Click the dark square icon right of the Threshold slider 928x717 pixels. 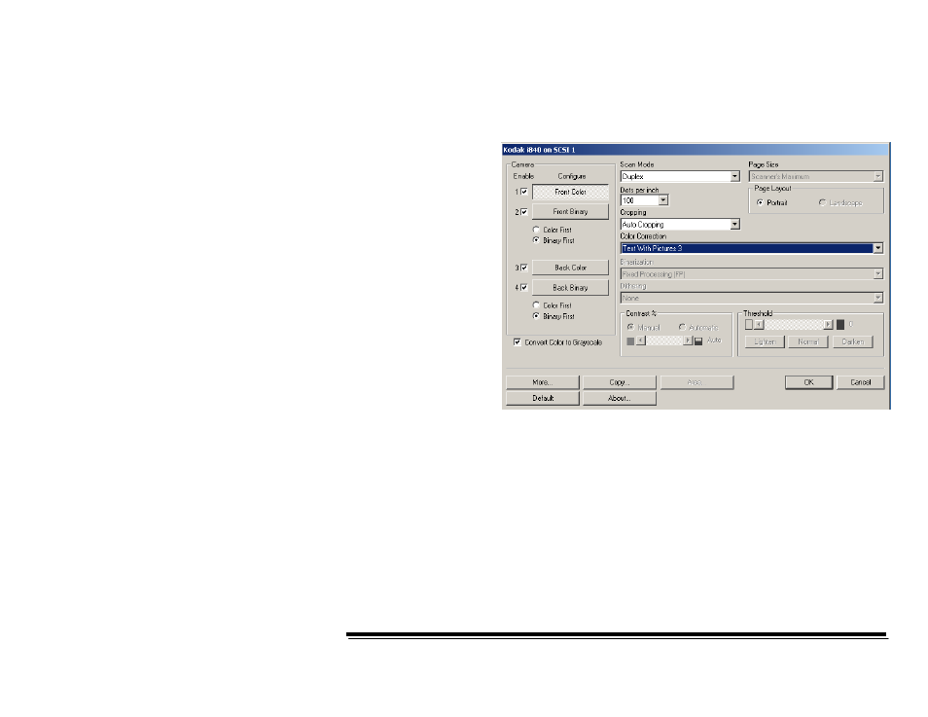tap(840, 325)
